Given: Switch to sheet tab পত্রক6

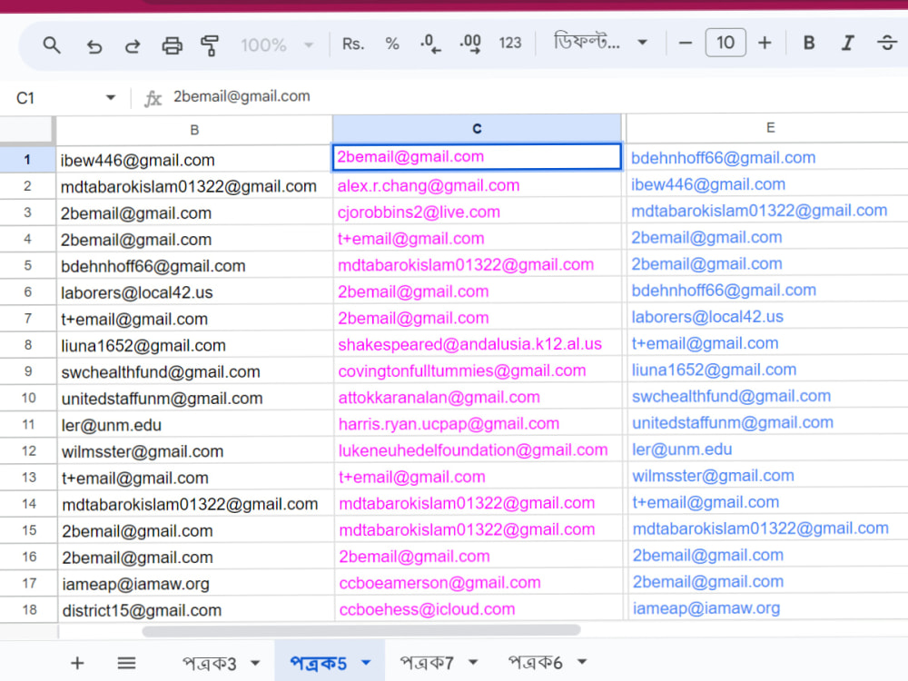Looking at the screenshot, I should (535, 663).
